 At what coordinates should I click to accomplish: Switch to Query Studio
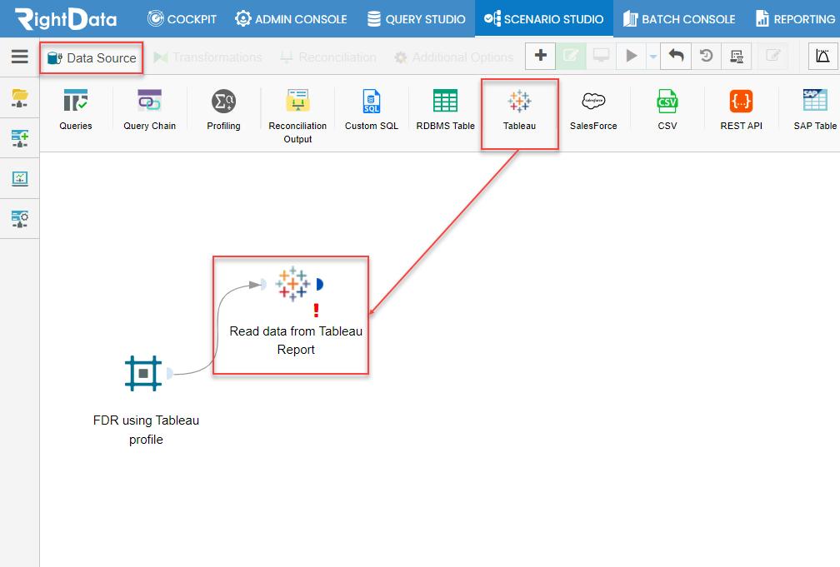(x=417, y=19)
